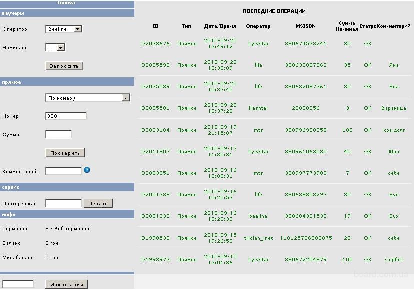Click the blue help icon beside Комментарий
Viewport: 414px width, 290px height.
87,170
